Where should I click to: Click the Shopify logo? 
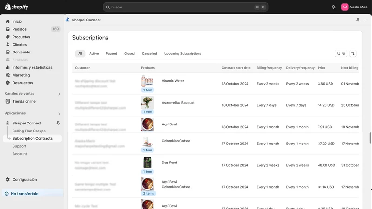coord(17,7)
